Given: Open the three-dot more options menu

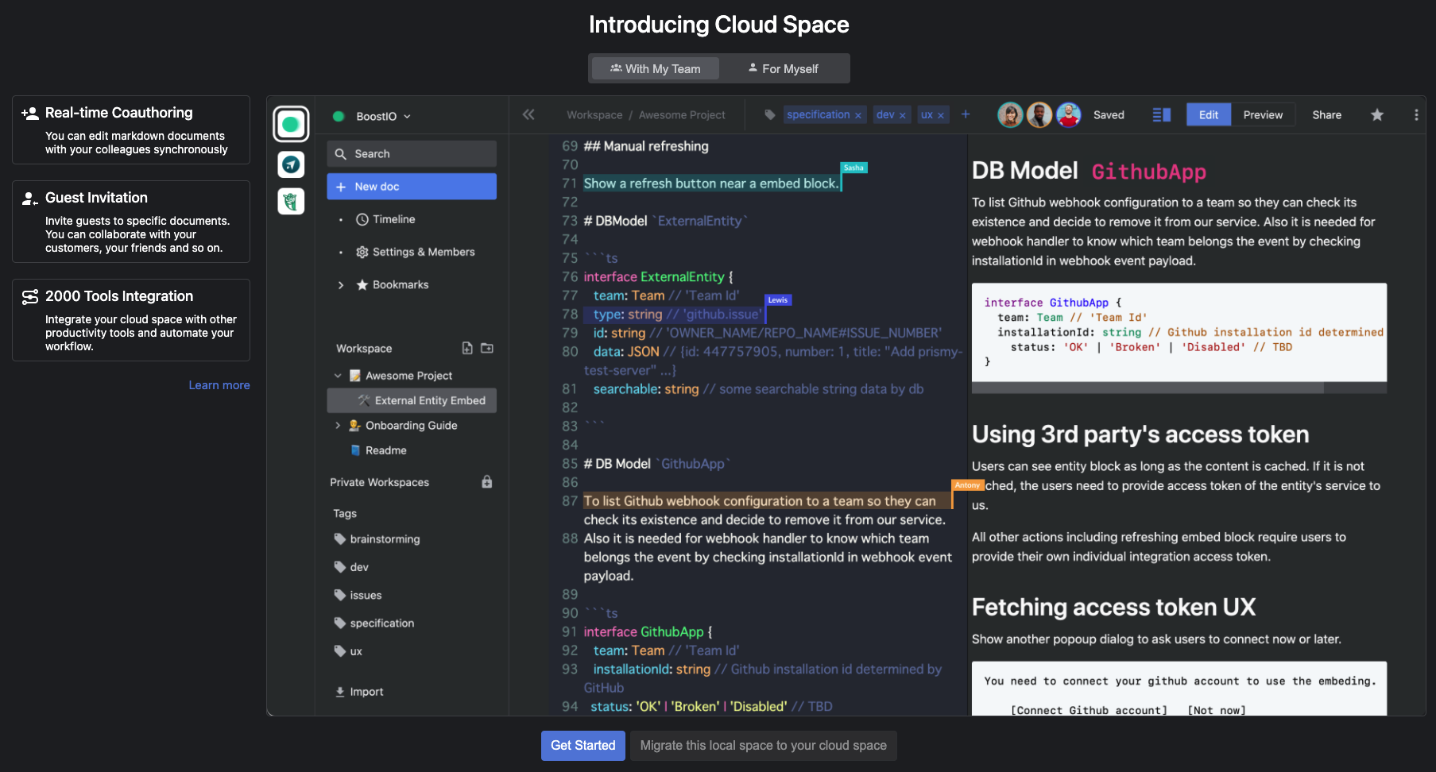Looking at the screenshot, I should 1416,115.
